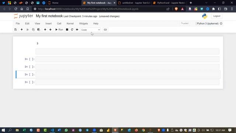Screen dimensions: 236x133
Task: Paste cells below icon
Action: point(39,30)
